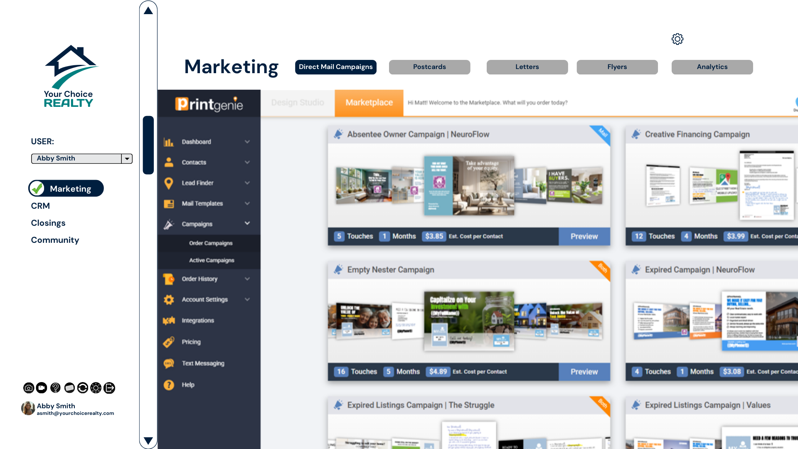Open the Analytics tab
Screen dimensions: 798x449
(712, 67)
